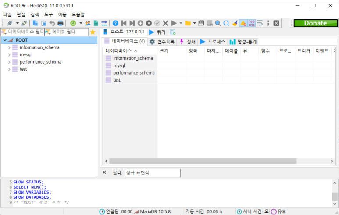Viewport: 339px width, 215px height.
Task: Click the 테이블 필터 input field
Action: click(x=67, y=32)
